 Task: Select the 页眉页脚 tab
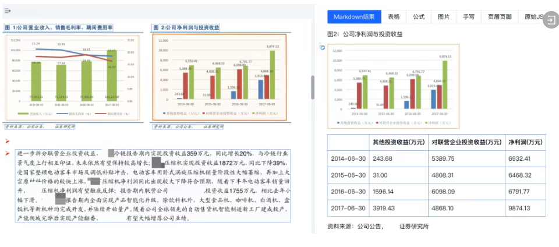point(500,17)
